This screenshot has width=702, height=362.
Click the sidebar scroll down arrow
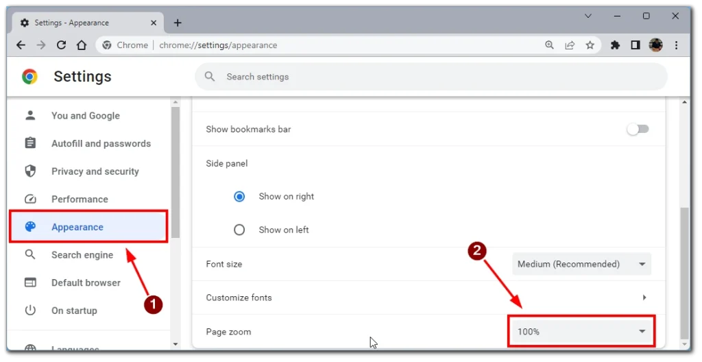point(175,344)
